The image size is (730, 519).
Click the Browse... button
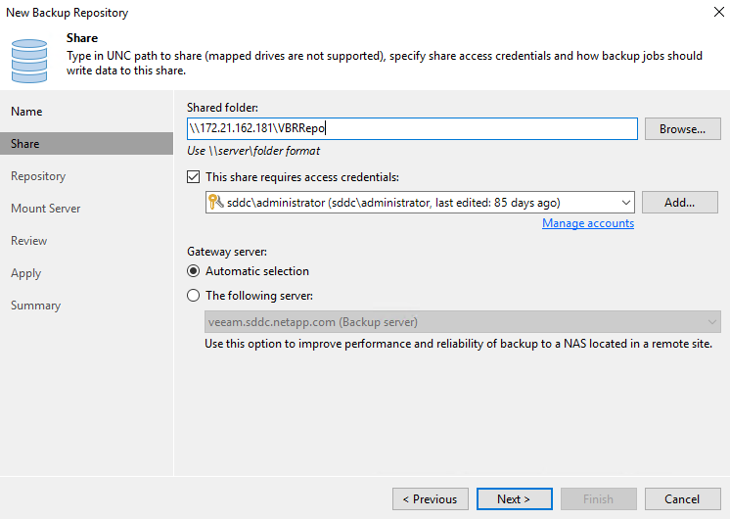682,128
